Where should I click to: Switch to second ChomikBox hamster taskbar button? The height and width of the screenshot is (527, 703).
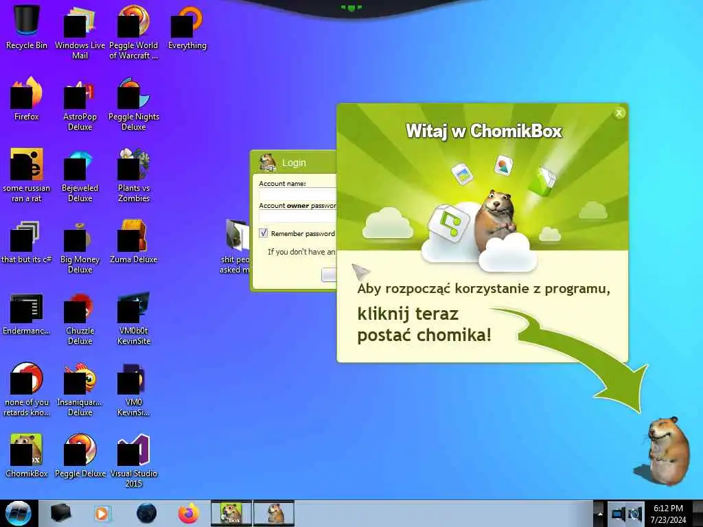click(x=274, y=513)
